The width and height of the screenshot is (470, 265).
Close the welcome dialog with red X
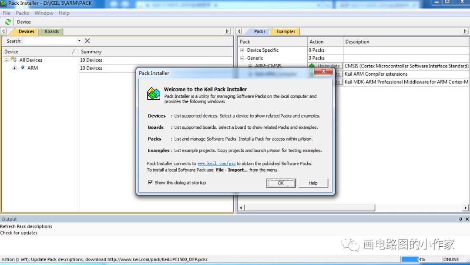click(x=323, y=71)
